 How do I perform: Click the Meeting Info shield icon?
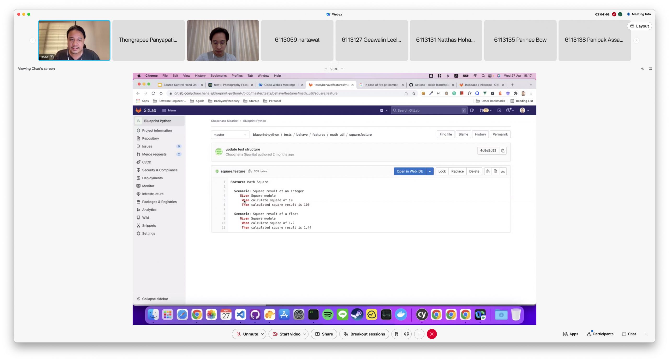(628, 14)
